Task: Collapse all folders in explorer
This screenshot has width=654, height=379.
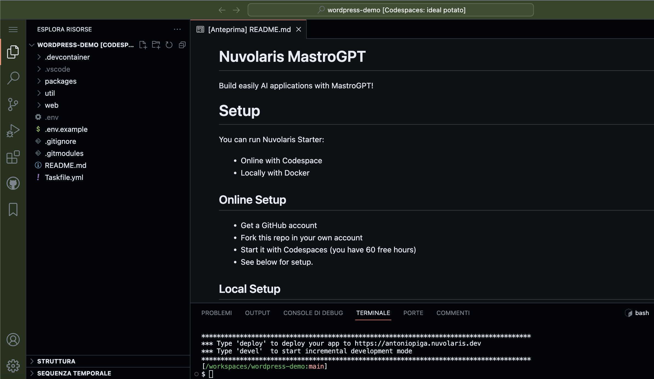Action: tap(182, 45)
